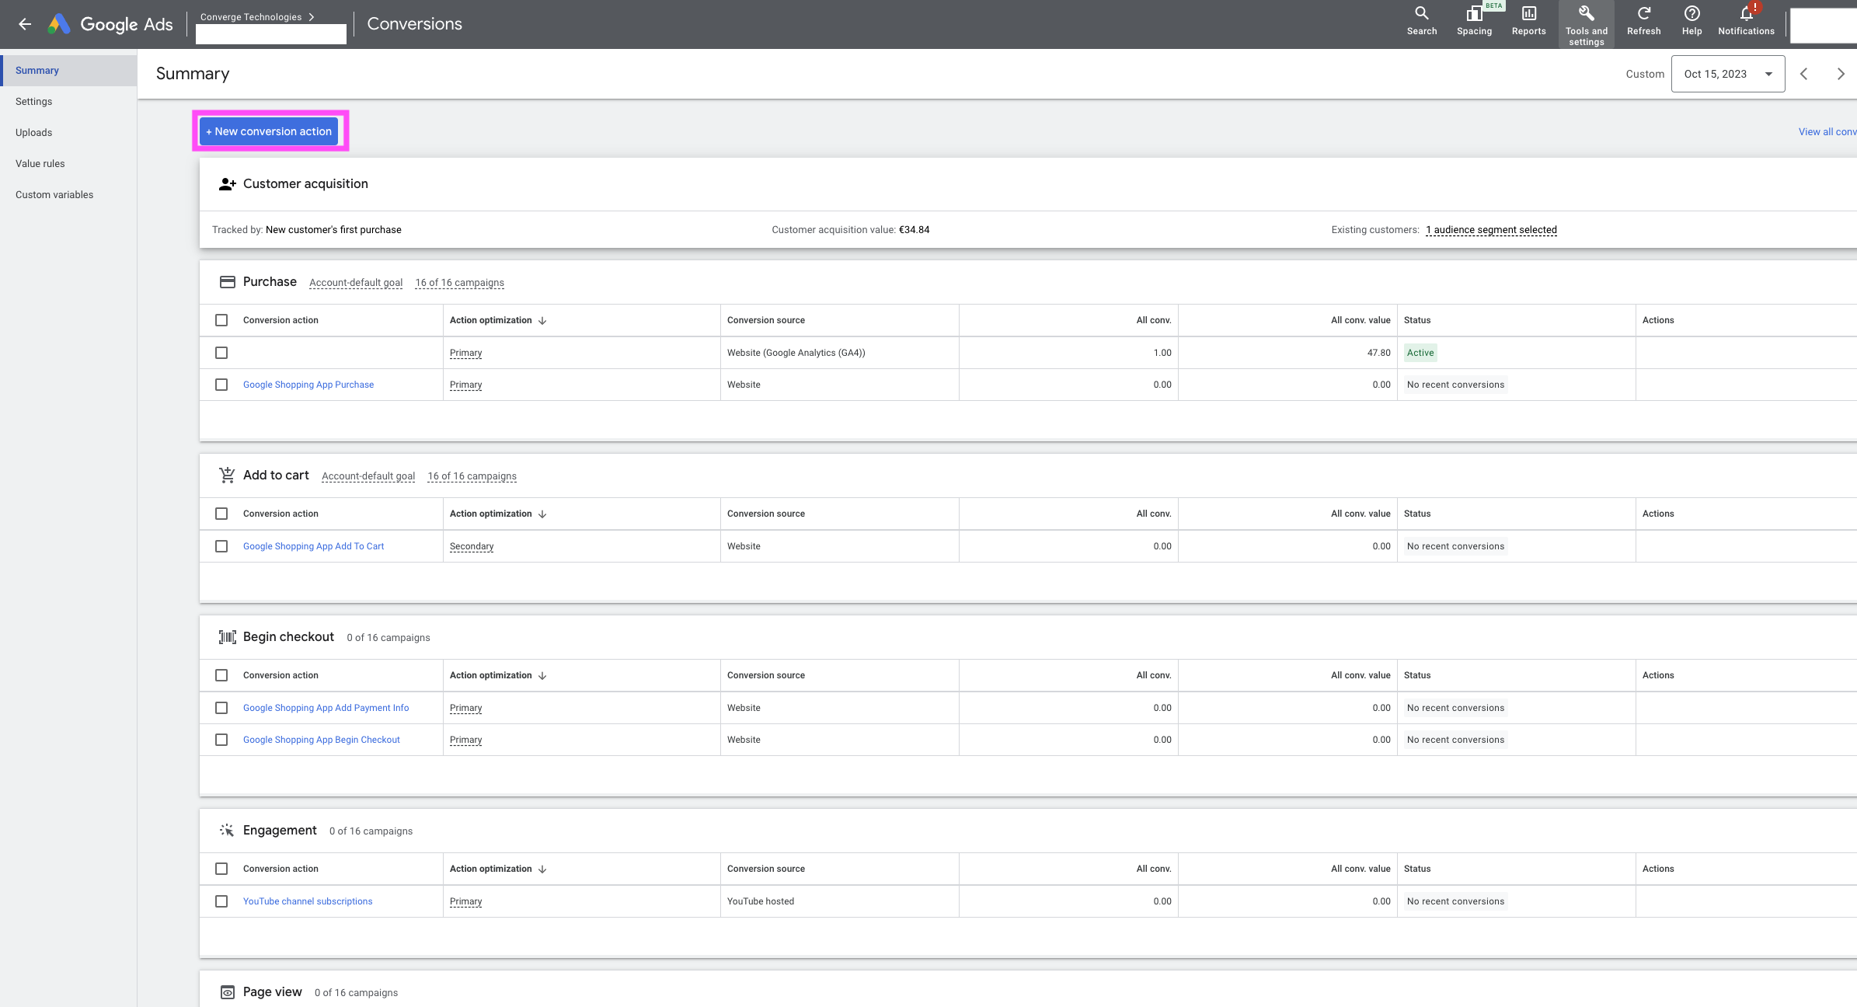Check Google Shopping App Purchase checkbox
The width and height of the screenshot is (1857, 1007).
coord(221,385)
